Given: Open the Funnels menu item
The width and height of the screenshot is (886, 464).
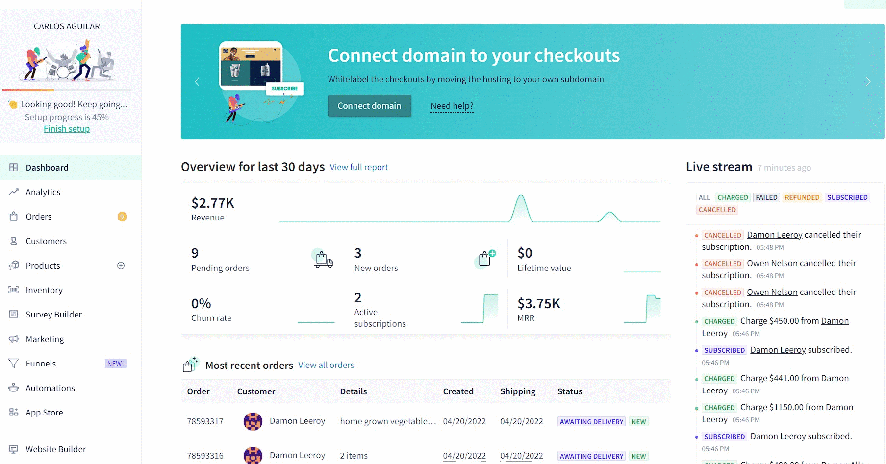Looking at the screenshot, I should [71, 364].
